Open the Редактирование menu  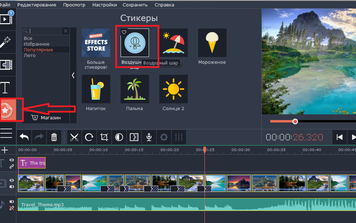click(37, 5)
